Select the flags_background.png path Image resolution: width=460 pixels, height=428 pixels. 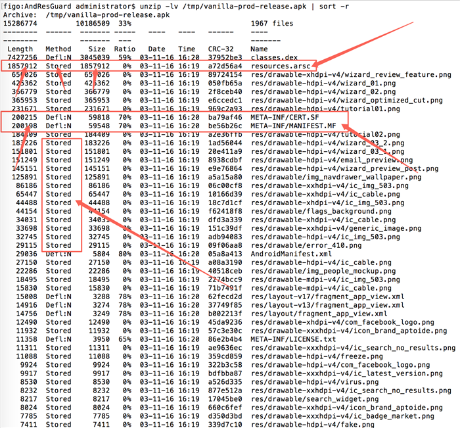pos(321,211)
